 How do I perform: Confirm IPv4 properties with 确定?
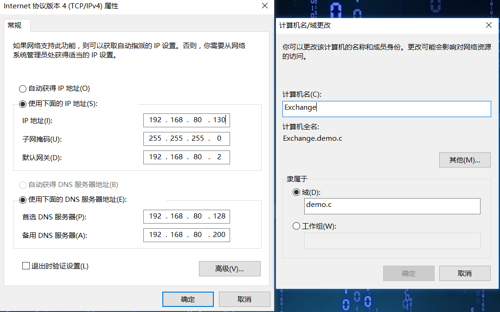click(x=188, y=299)
